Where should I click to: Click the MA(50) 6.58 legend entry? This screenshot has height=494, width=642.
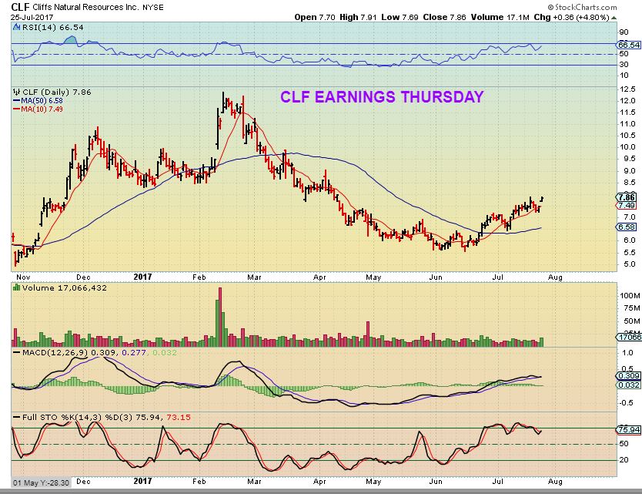coord(38,101)
